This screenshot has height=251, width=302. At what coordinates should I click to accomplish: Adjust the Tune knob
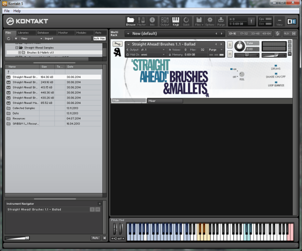tap(239, 46)
